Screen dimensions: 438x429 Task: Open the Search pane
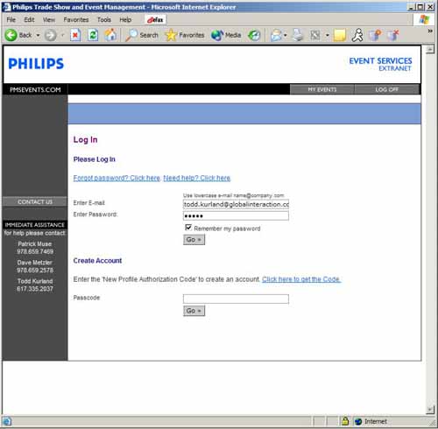(142, 35)
